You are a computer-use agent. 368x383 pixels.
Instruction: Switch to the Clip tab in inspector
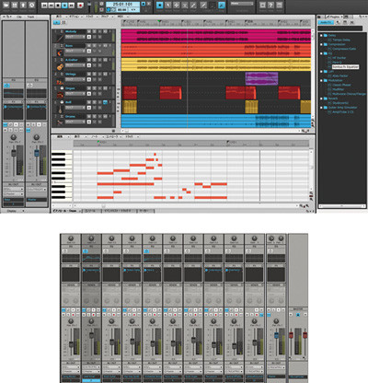tap(19, 17)
